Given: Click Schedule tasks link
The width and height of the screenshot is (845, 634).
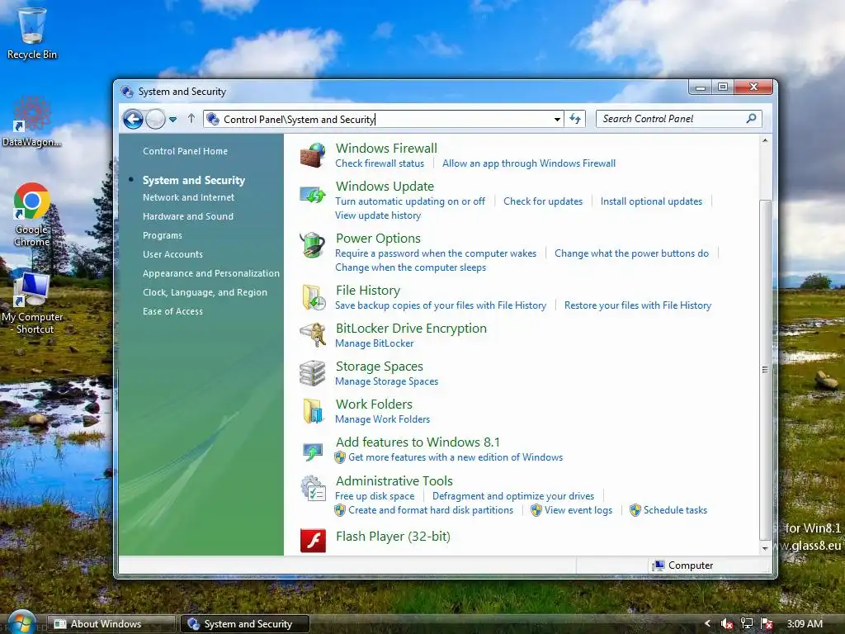Looking at the screenshot, I should point(675,510).
